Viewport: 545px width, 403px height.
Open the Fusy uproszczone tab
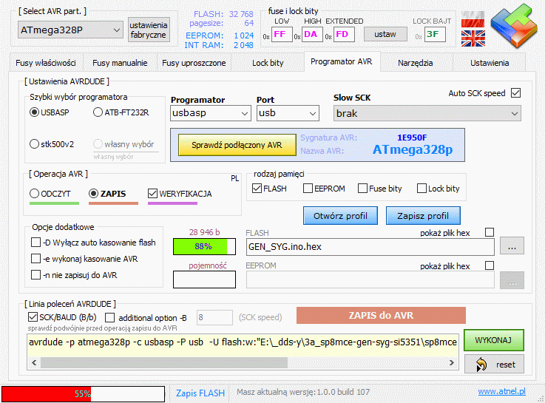(194, 63)
